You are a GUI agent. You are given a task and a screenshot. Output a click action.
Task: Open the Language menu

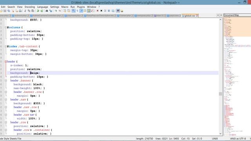pyautogui.click(x=42, y=7)
